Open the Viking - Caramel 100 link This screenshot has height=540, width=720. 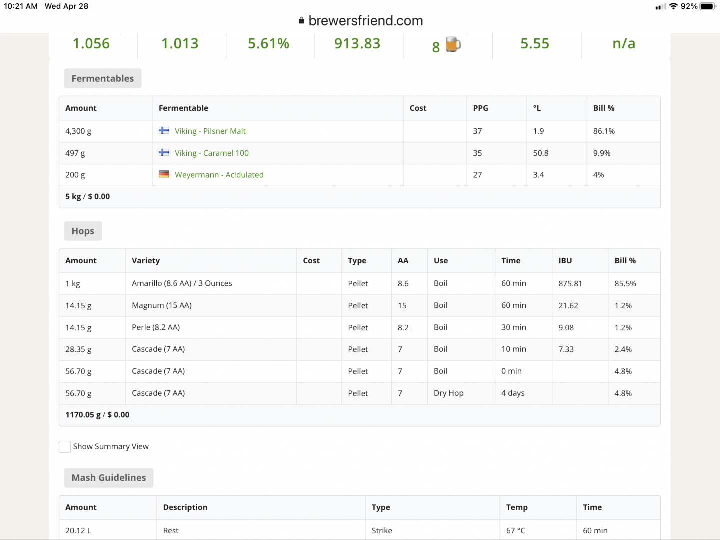pos(212,153)
